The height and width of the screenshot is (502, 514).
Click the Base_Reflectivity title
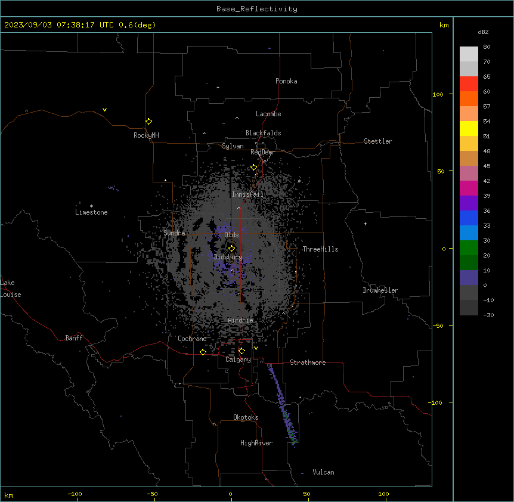[257, 9]
